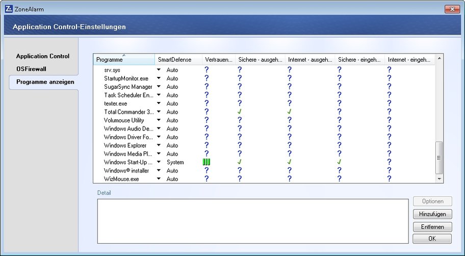Sort by Programme column header
The width and height of the screenshot is (465, 256).
click(x=124, y=60)
